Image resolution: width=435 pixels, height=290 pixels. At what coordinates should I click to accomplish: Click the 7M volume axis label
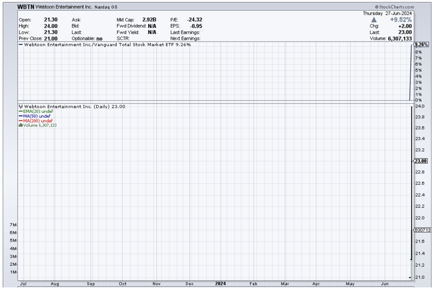click(12, 225)
